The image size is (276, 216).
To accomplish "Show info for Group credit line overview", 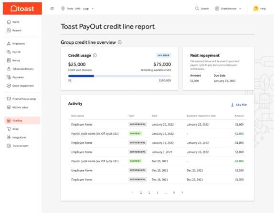I will point(120,42).
